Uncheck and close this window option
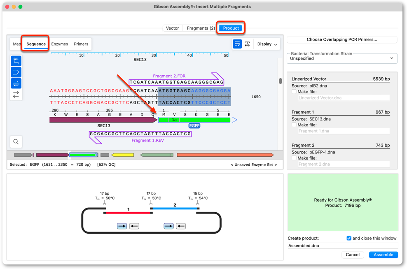The image size is (407, 269). tap(349, 238)
